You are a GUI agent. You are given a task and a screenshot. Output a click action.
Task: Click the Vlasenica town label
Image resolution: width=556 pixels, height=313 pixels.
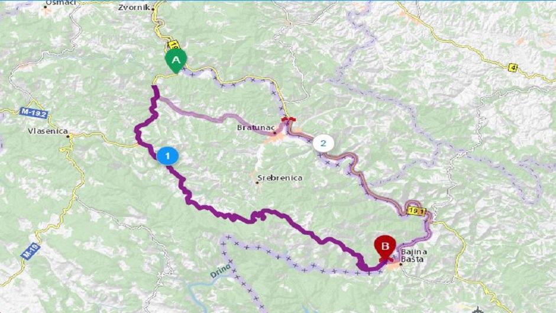click(47, 131)
